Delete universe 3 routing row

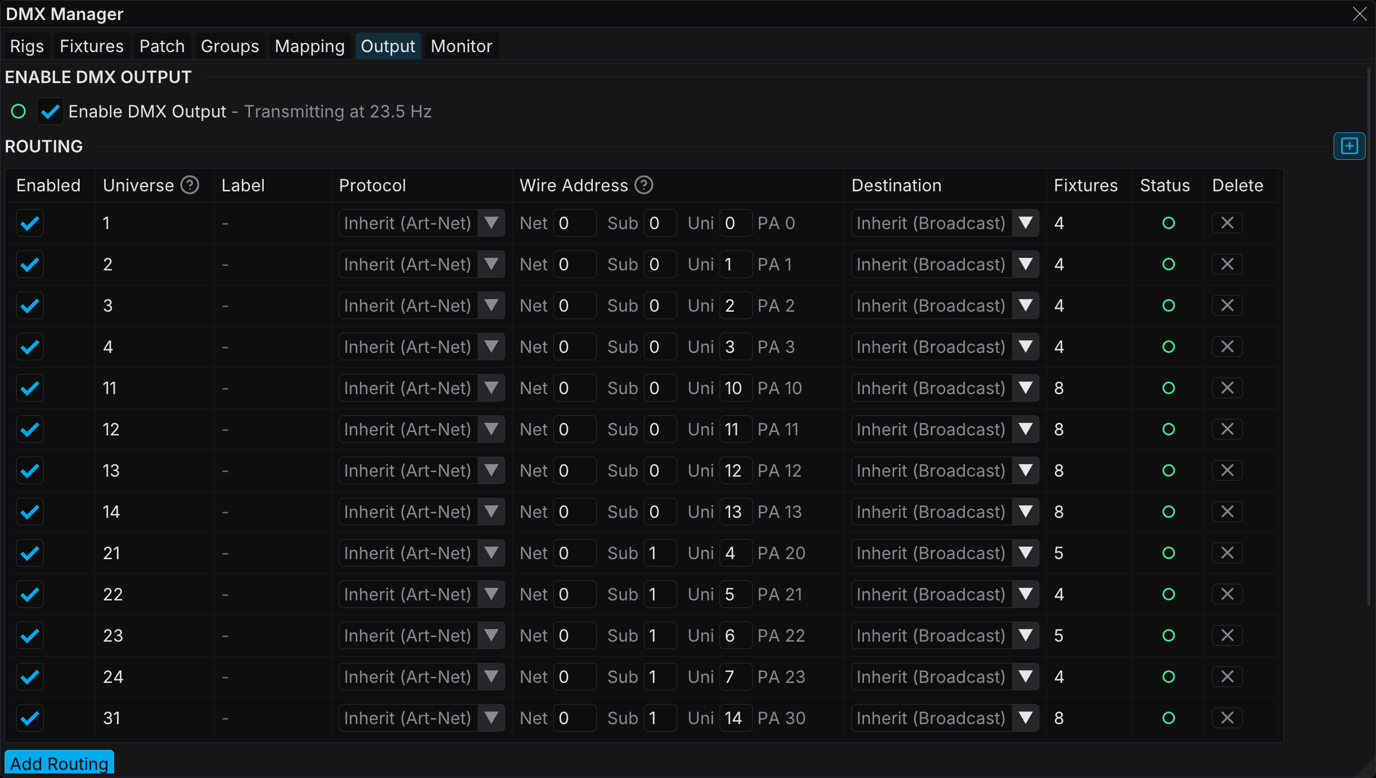point(1227,305)
